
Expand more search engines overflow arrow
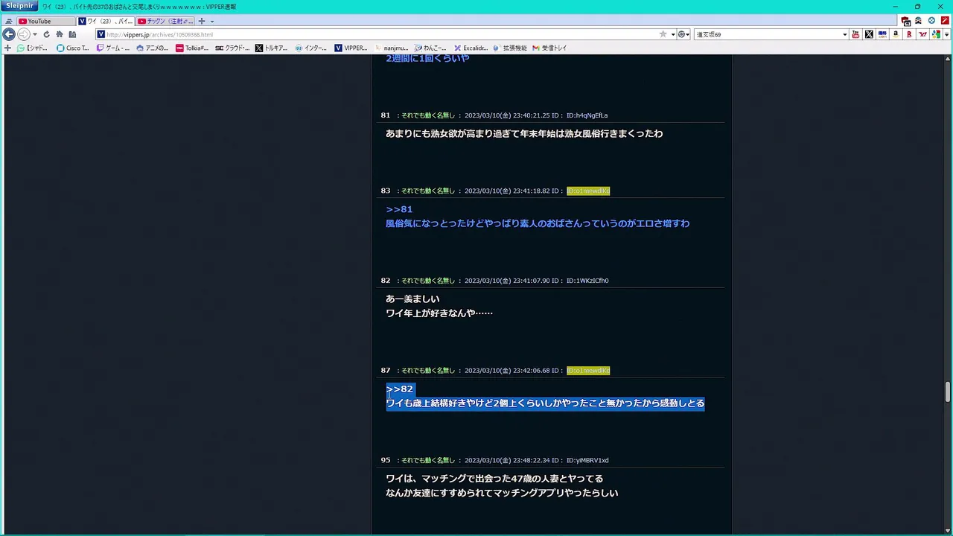[x=946, y=34]
